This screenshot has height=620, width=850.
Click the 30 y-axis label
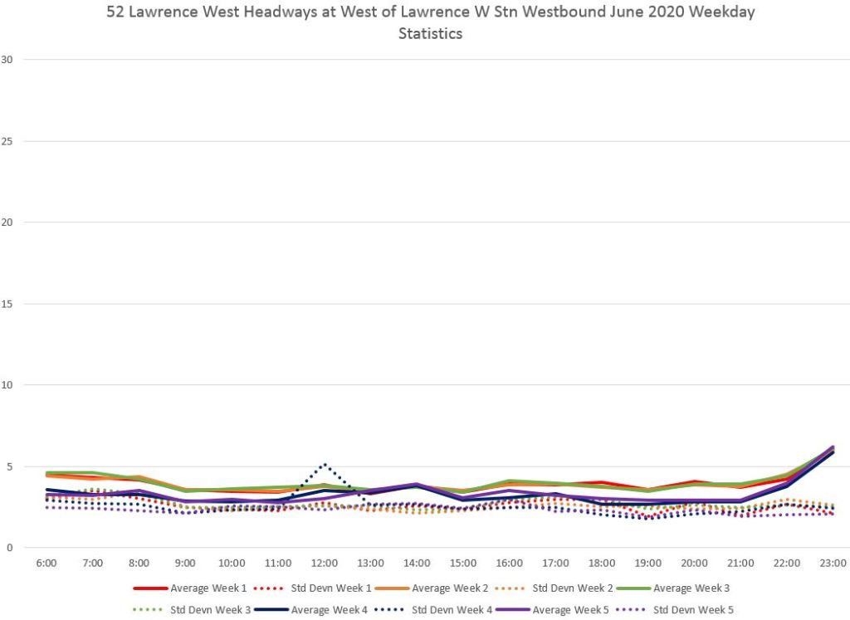7,60
